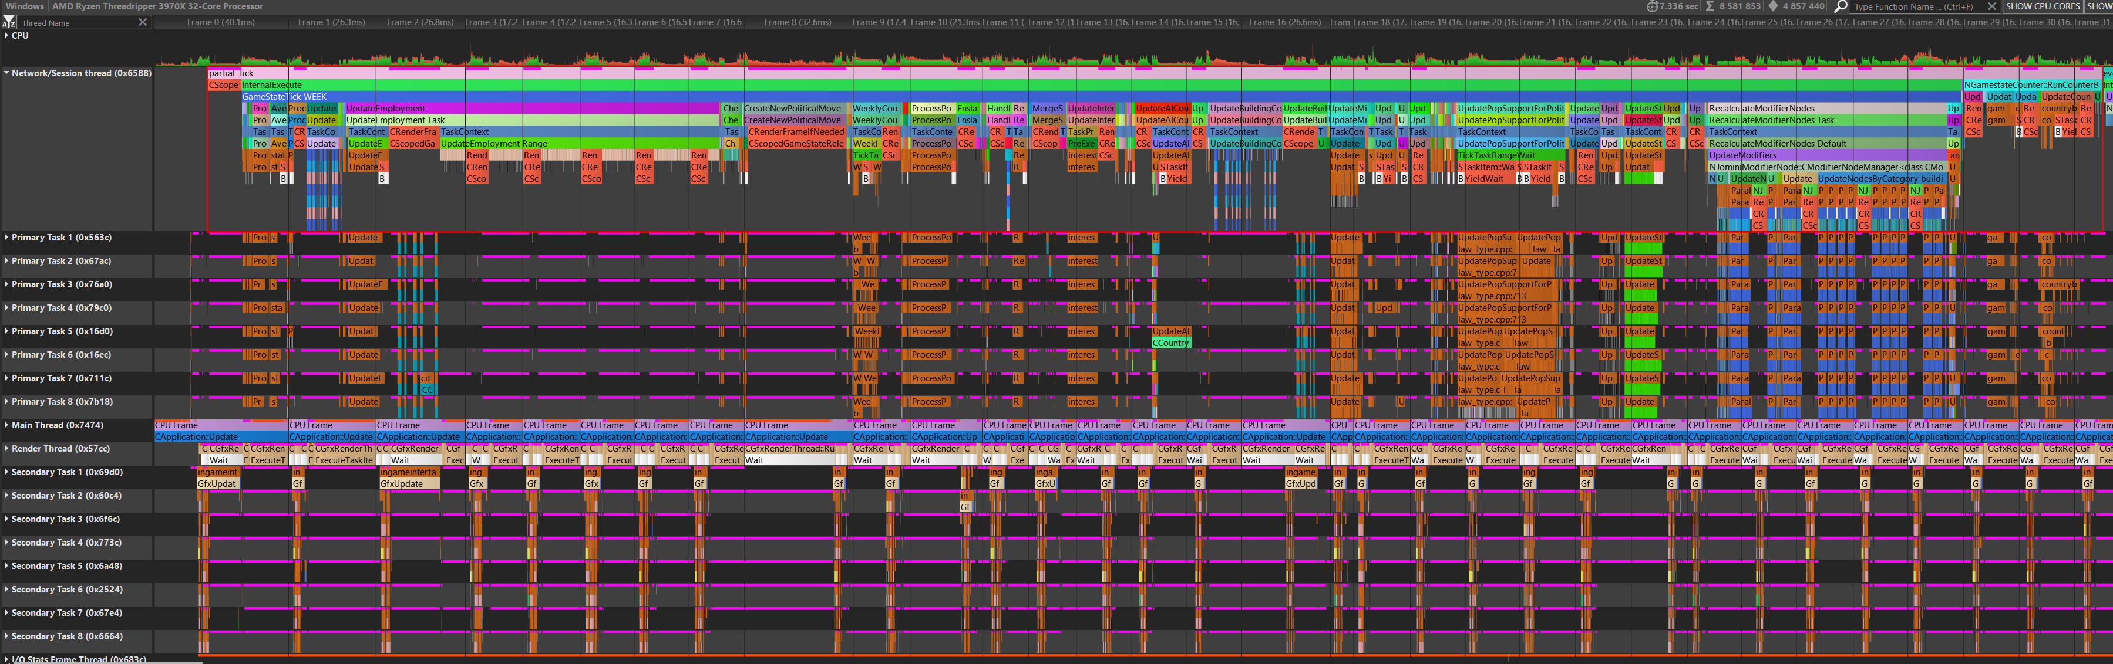
Task: Expand the CPU row
Action: 6,35
